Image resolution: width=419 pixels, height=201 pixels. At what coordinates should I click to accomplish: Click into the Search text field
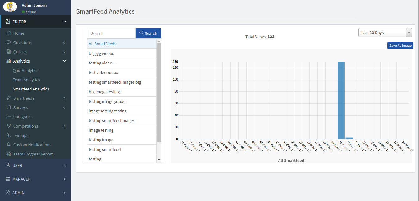(x=111, y=33)
